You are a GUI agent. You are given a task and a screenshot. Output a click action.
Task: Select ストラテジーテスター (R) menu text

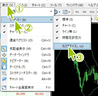(x=23, y=73)
